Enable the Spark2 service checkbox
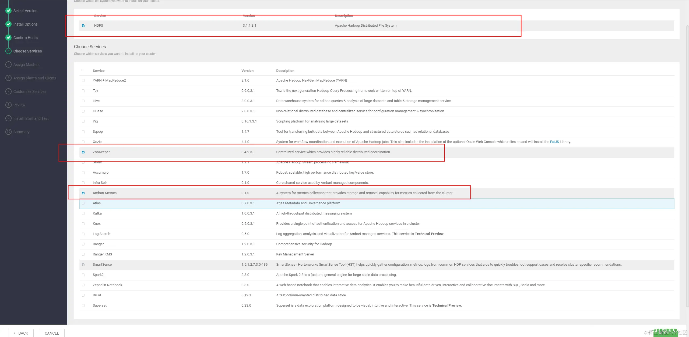 pyautogui.click(x=83, y=275)
